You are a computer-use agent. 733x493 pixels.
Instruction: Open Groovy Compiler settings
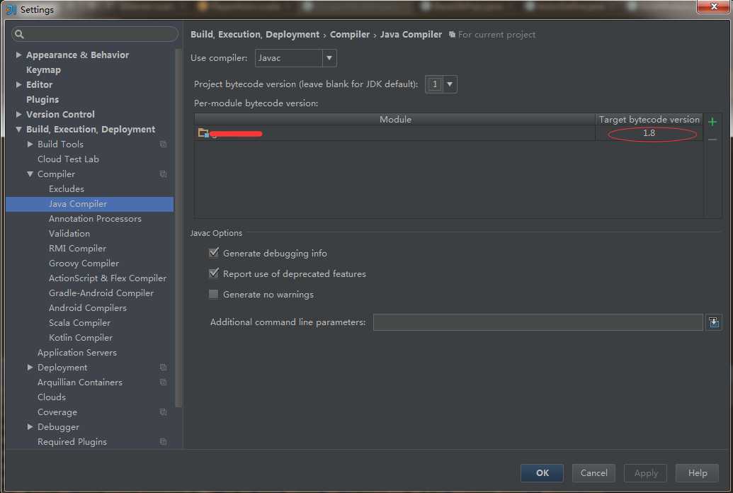[x=84, y=263]
